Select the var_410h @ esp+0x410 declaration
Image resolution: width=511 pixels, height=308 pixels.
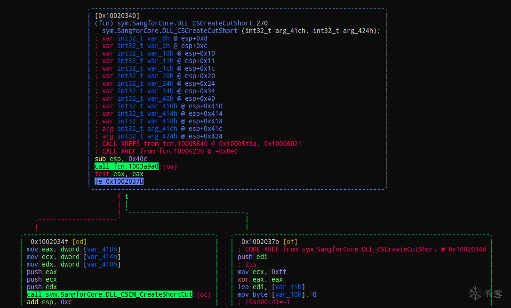click(159, 105)
